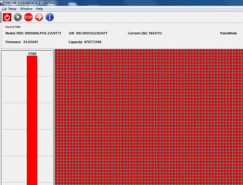This screenshot has width=243, height=185.
Task: Click the drive icon beside Setup menu
Action: tap(4, 9)
